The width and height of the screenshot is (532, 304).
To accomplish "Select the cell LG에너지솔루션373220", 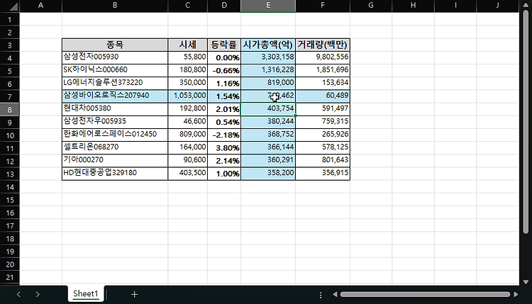I will tap(115, 84).
